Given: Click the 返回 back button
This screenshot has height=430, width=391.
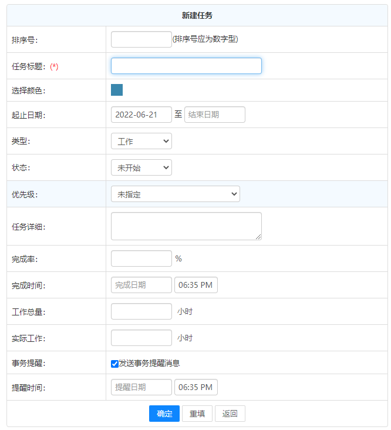Looking at the screenshot, I should (x=230, y=414).
